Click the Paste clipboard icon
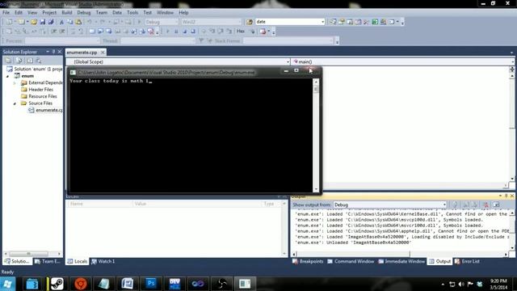517x291 pixels. 78,22
